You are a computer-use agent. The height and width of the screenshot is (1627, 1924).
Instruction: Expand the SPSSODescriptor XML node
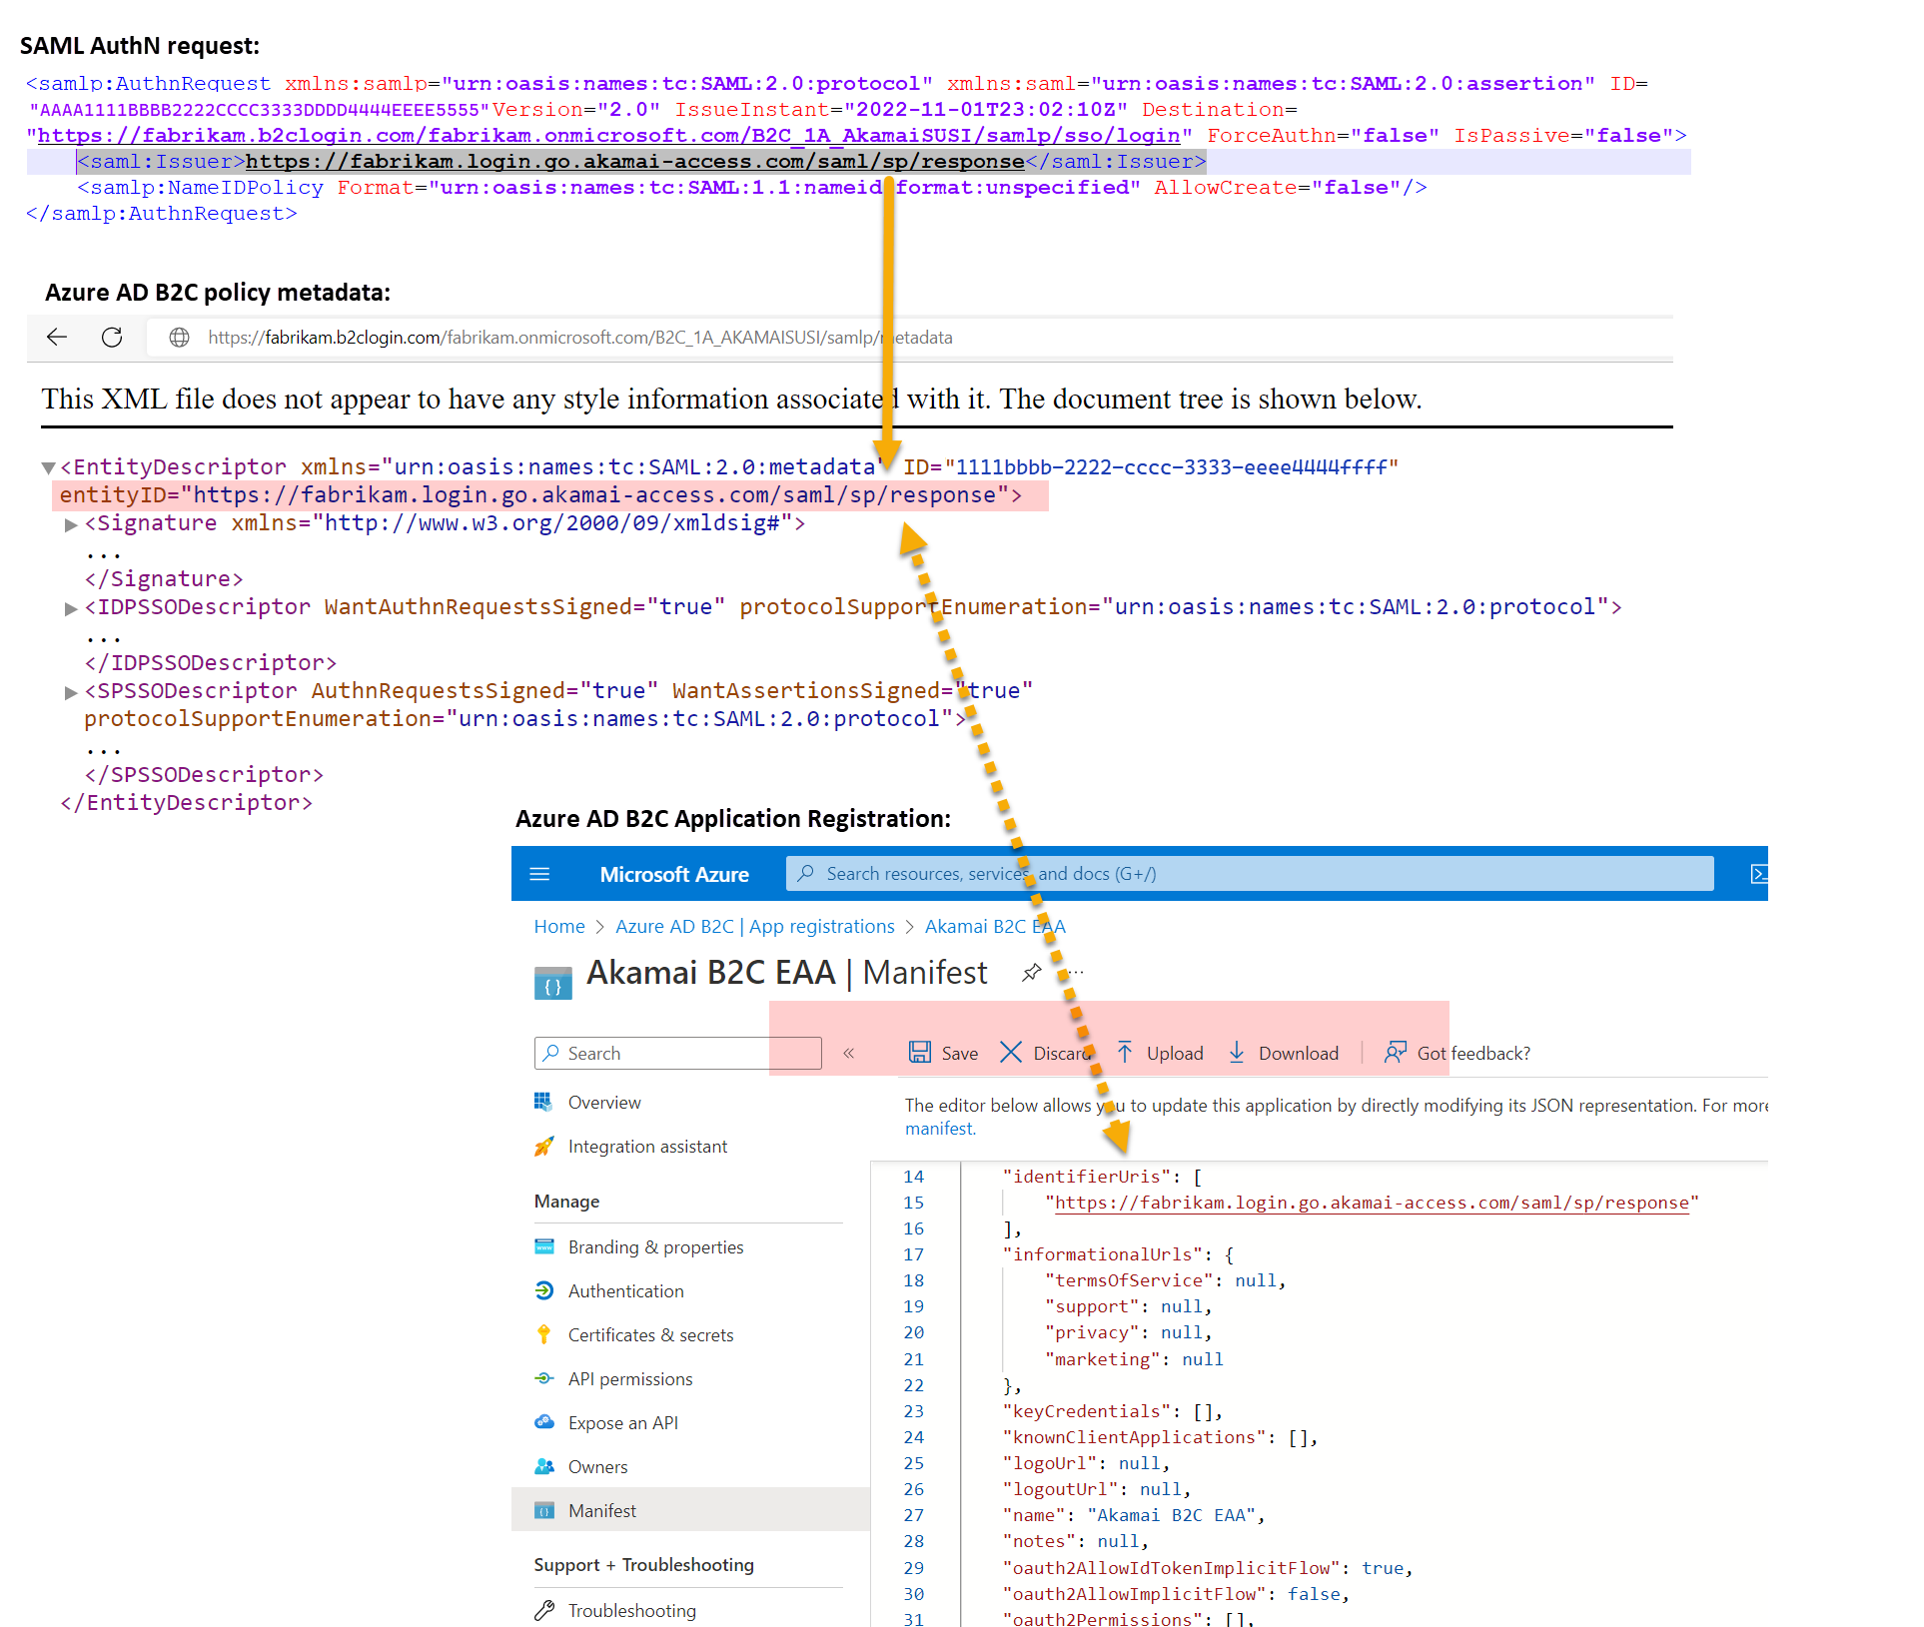pyautogui.click(x=71, y=692)
